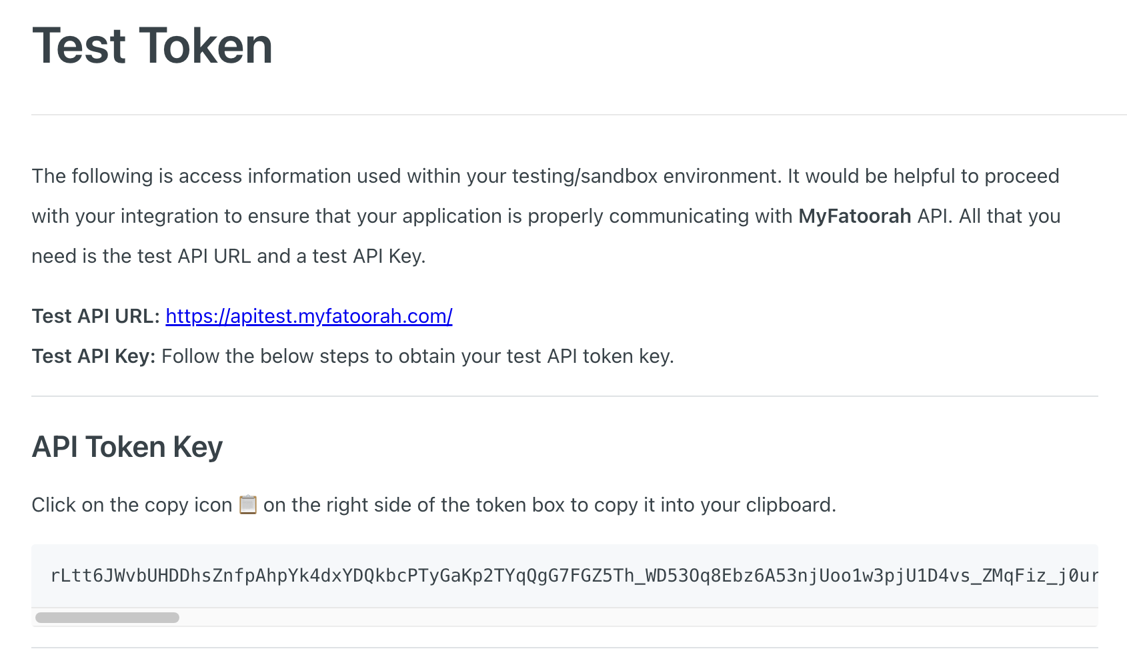Click the API token string in code box
The image size is (1127, 659).
[574, 576]
